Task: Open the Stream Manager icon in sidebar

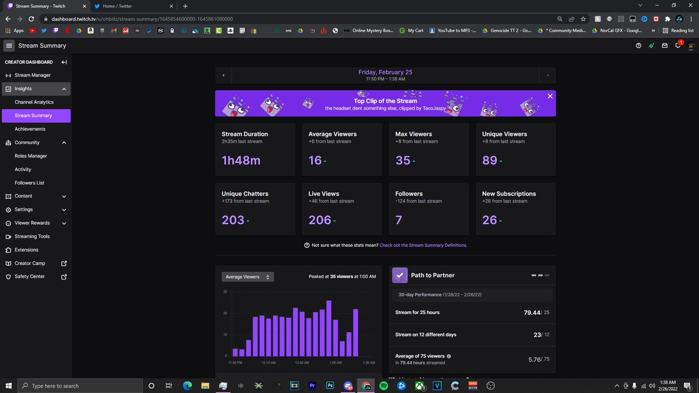Action: point(9,75)
